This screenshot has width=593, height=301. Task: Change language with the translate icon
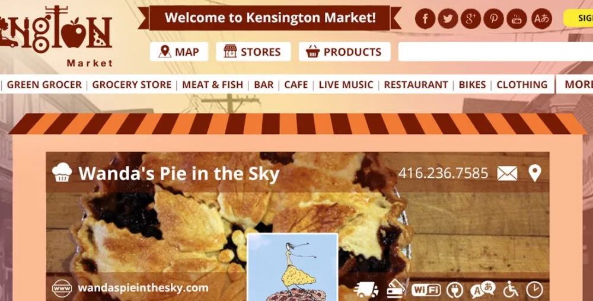[x=541, y=19]
